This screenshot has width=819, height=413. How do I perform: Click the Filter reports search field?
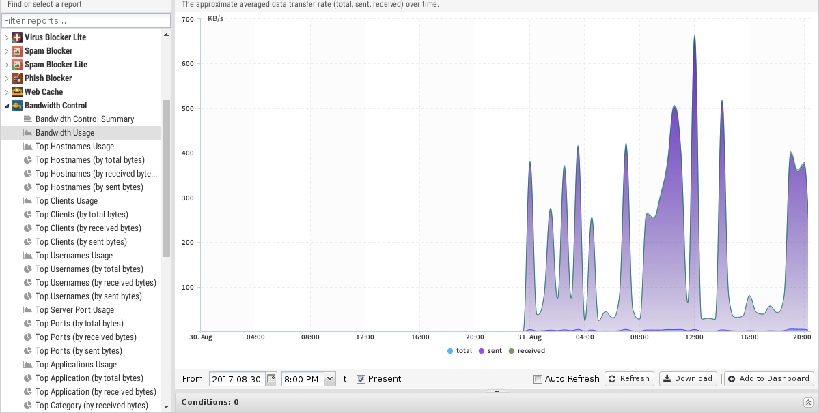coord(86,21)
